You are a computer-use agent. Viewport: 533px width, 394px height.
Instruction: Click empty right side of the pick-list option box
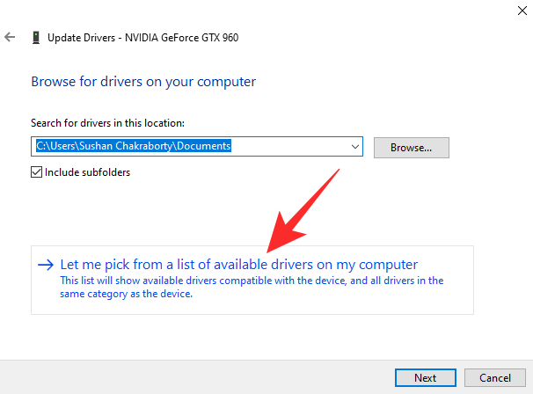pos(453,264)
